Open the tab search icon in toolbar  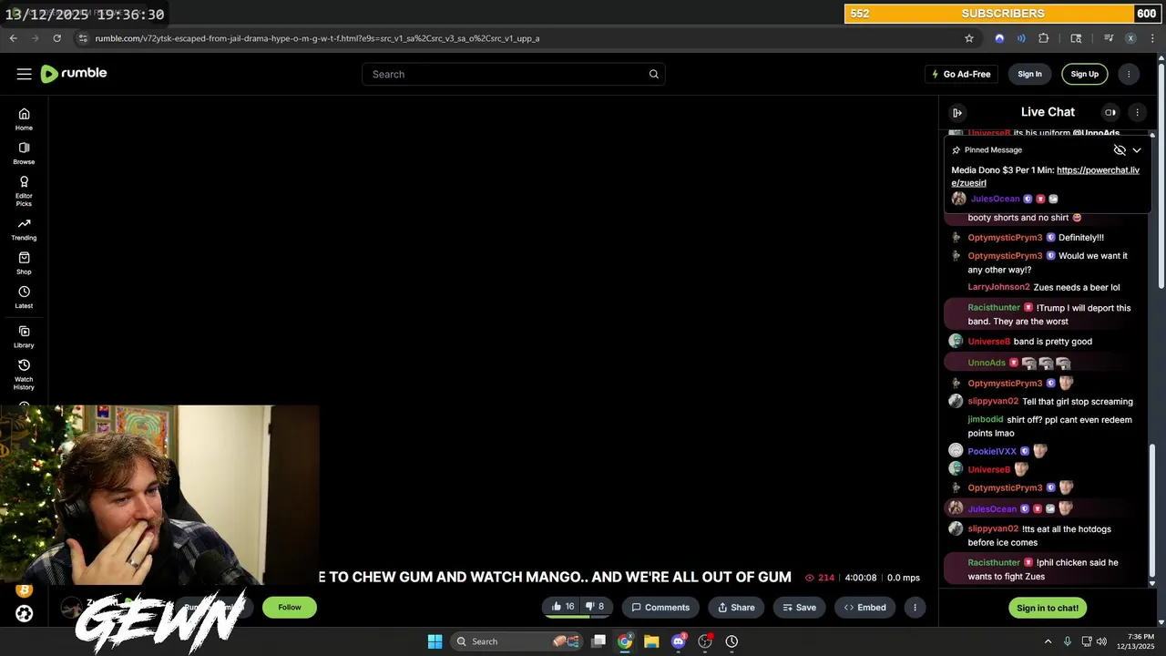[1076, 38]
